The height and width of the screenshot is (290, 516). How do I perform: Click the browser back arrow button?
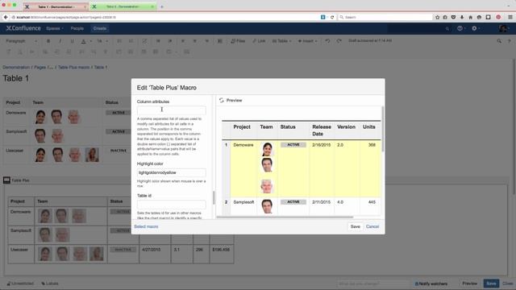click(6, 17)
